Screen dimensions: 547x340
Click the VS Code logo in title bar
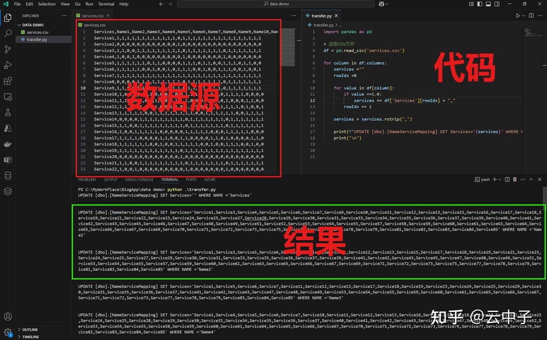point(6,4)
